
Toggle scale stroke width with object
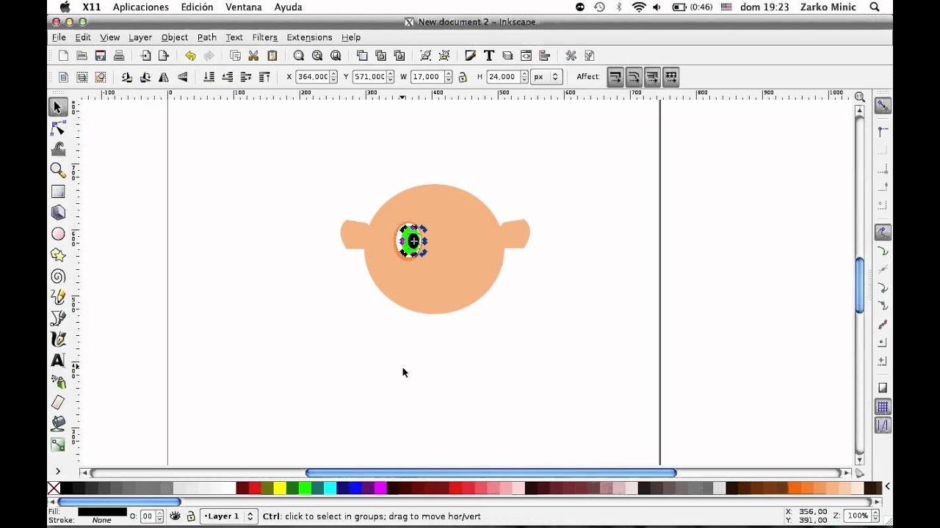pos(615,76)
